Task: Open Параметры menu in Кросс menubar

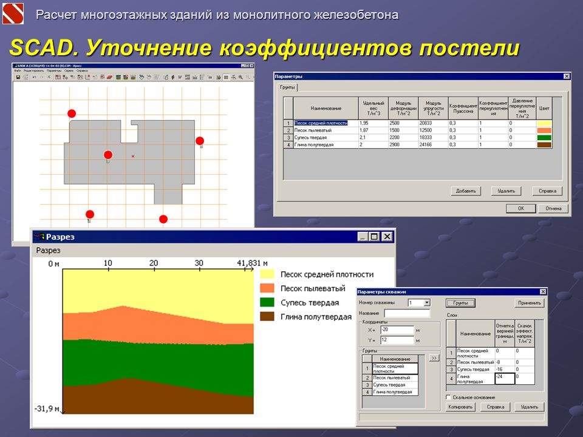Action: [x=54, y=70]
